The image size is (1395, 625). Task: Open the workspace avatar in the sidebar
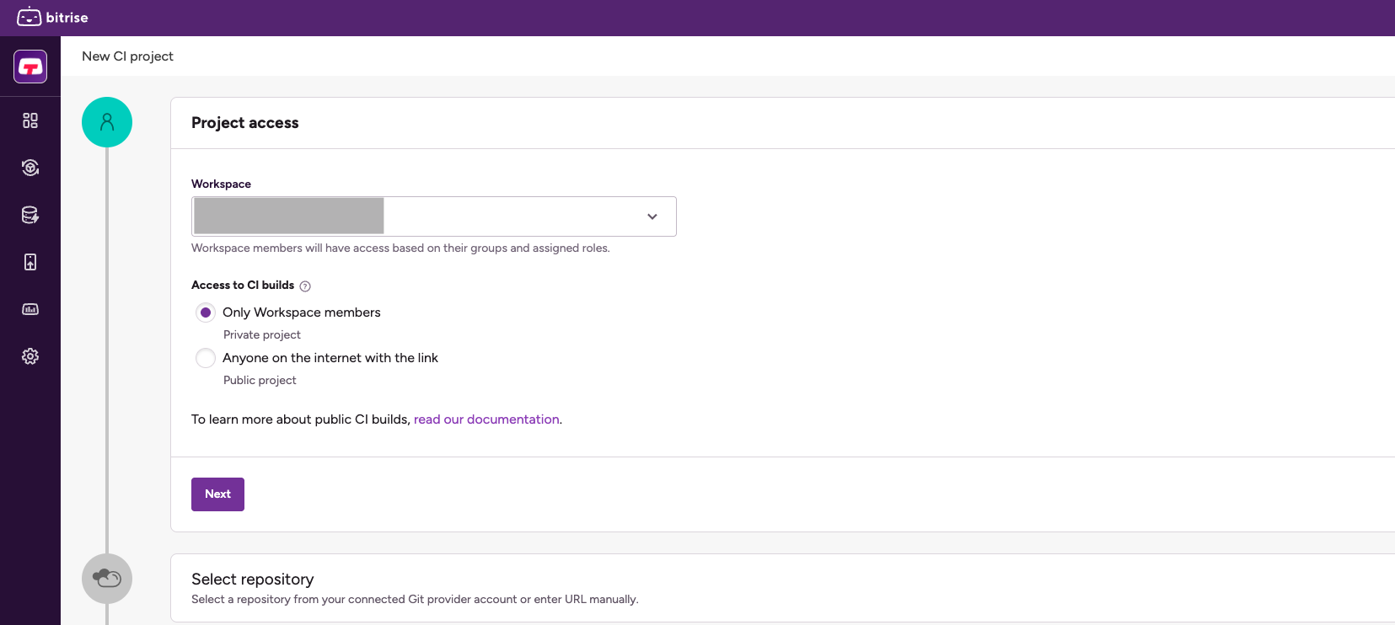[30, 67]
